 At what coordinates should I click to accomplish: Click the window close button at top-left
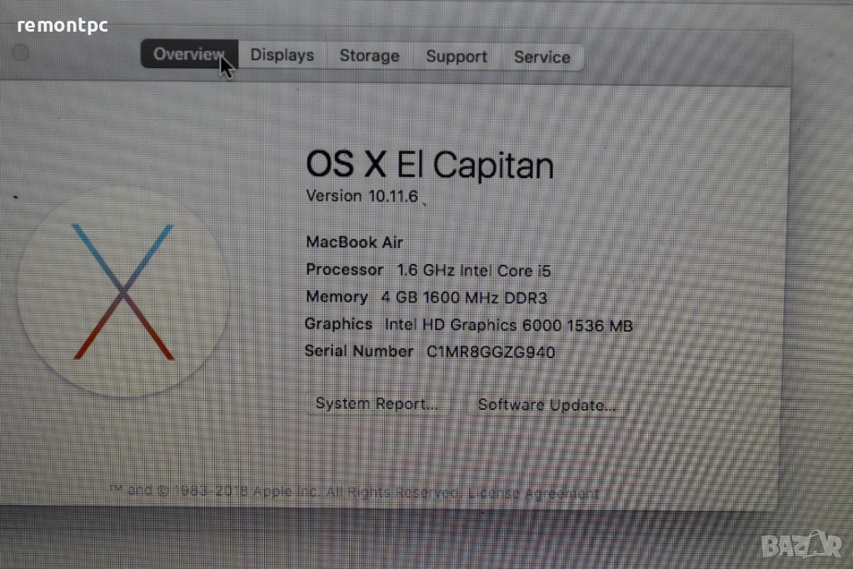pyautogui.click(x=21, y=53)
